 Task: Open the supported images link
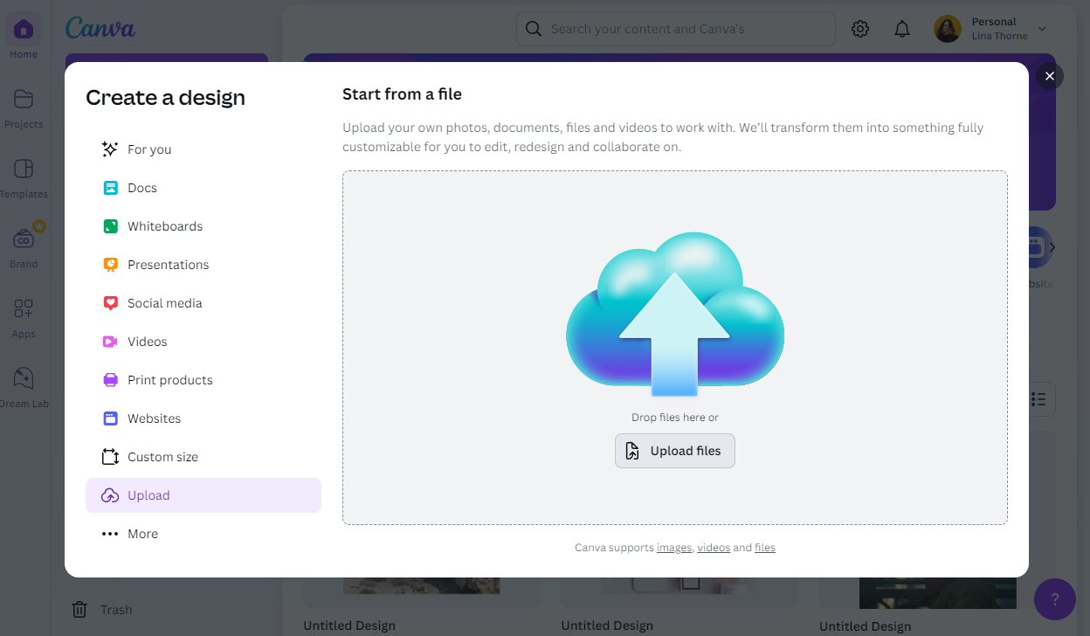(x=674, y=548)
